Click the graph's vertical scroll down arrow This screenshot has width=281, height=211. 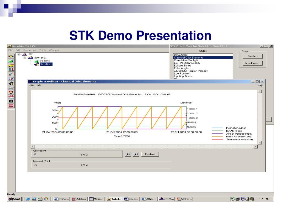[x=260, y=143]
